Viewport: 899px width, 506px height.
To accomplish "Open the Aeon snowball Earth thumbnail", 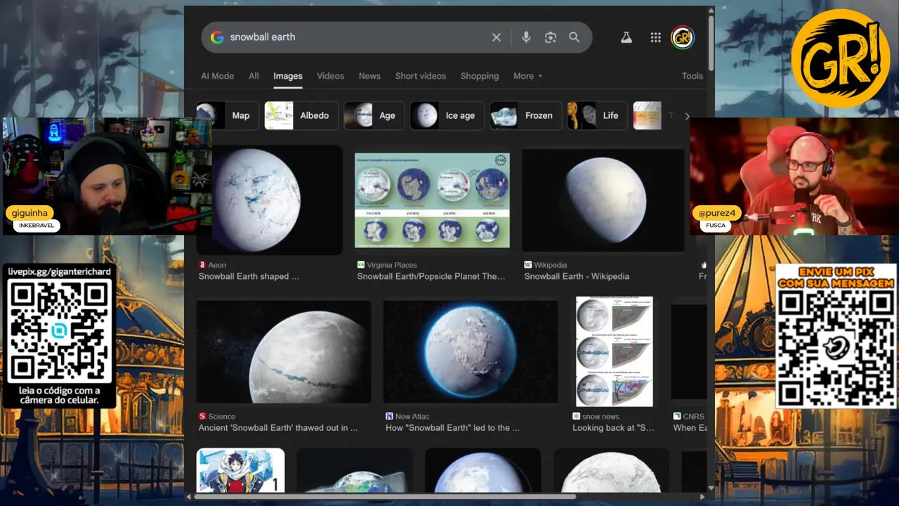I will coord(269,200).
